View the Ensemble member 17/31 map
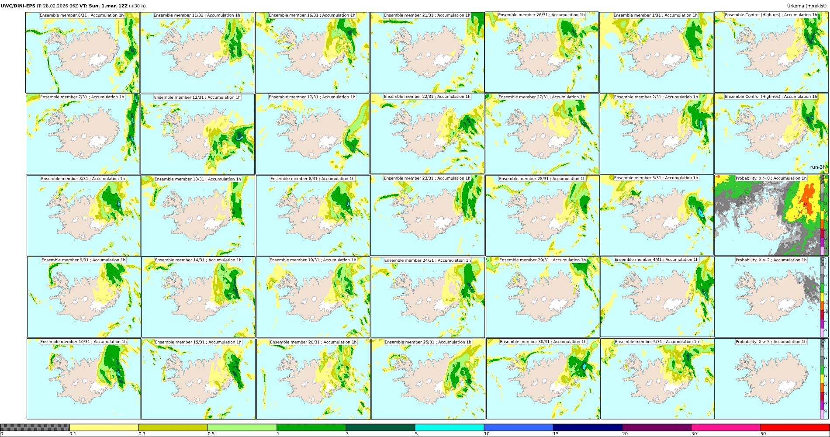This screenshot has height=437, width=830. coord(312,134)
